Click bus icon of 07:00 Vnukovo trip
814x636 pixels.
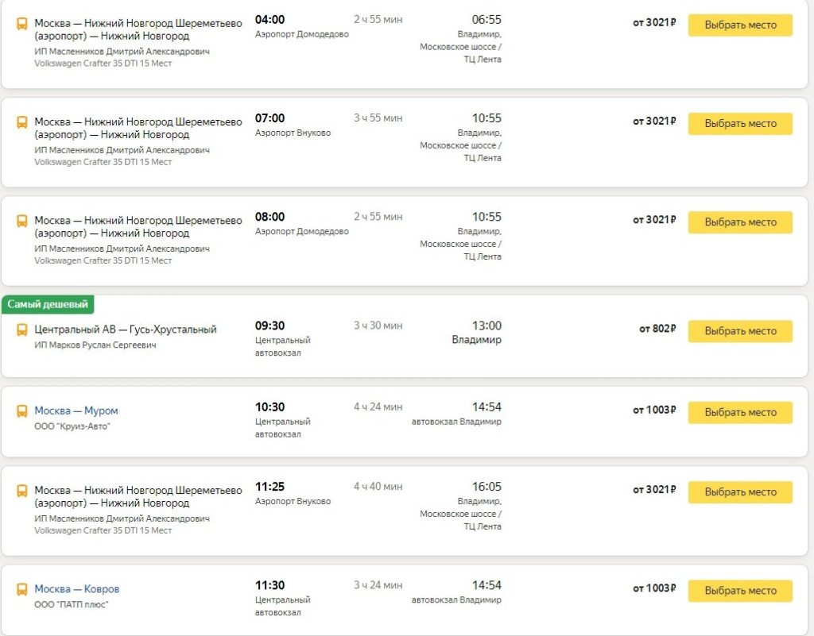pyautogui.click(x=22, y=122)
